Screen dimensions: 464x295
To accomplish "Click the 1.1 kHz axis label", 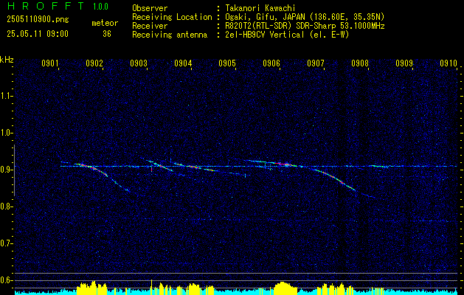I will pyautogui.click(x=6, y=96).
